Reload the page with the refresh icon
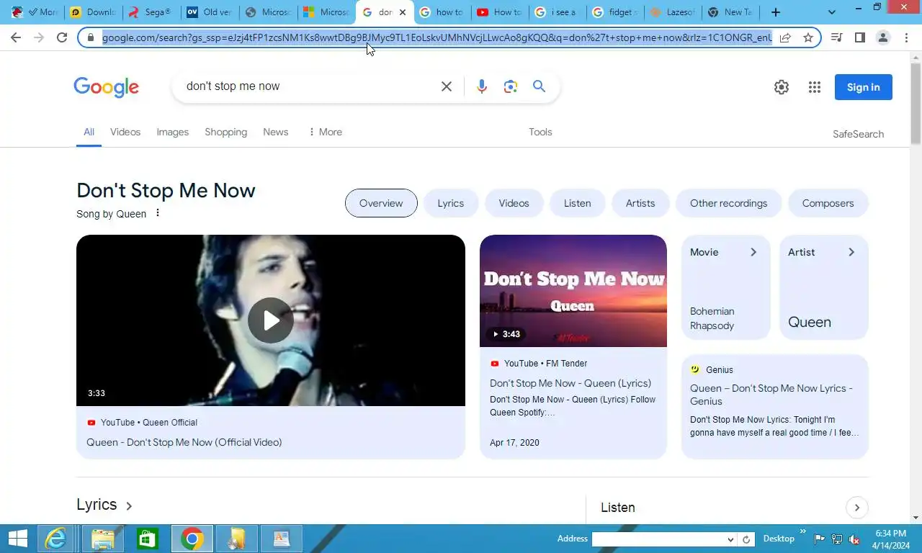This screenshot has height=553, width=922. pyautogui.click(x=62, y=37)
